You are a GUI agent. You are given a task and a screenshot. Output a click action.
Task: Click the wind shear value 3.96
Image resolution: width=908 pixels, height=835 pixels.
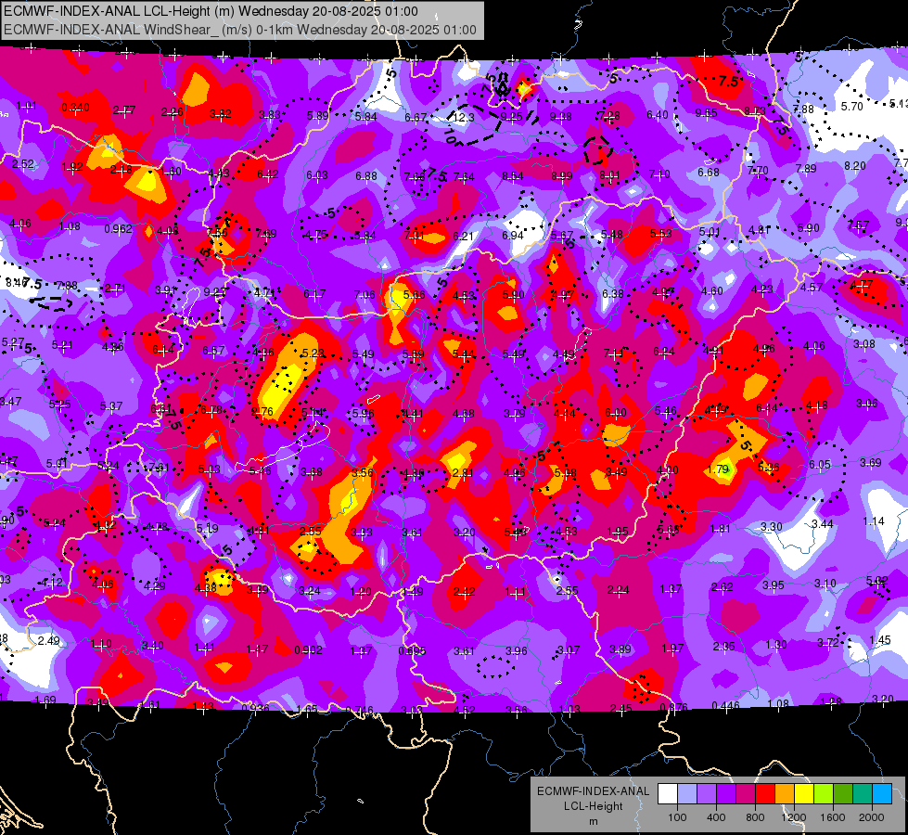point(516,650)
